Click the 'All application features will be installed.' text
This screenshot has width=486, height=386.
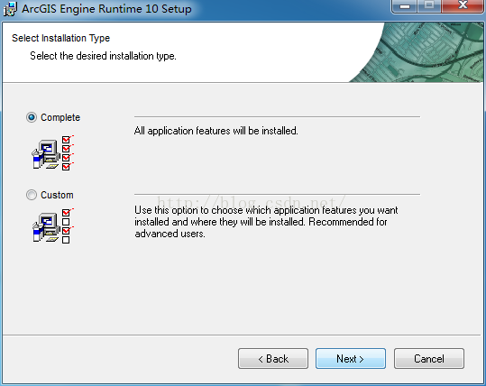216,131
